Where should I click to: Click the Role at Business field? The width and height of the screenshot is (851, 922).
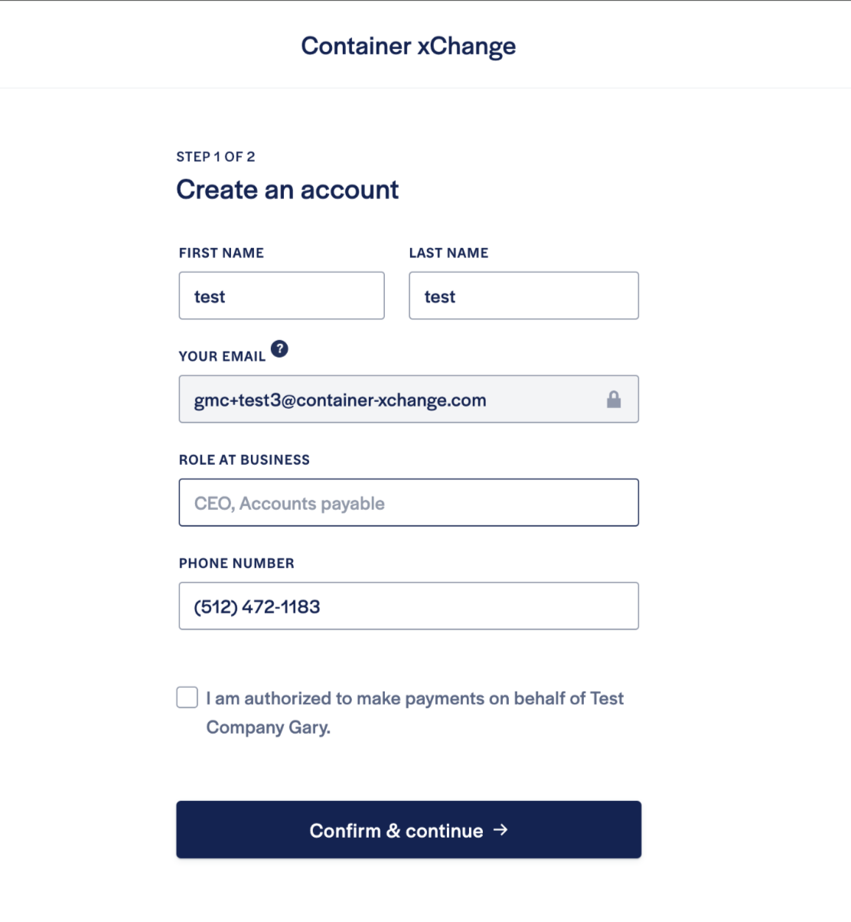coord(409,502)
